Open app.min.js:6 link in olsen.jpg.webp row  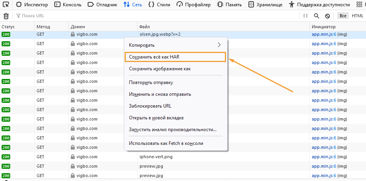click(x=324, y=34)
